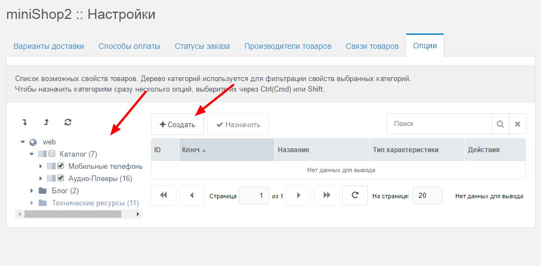This screenshot has height=266, width=541.
Task: Select the Блог (2) tree item
Action: coord(65,190)
